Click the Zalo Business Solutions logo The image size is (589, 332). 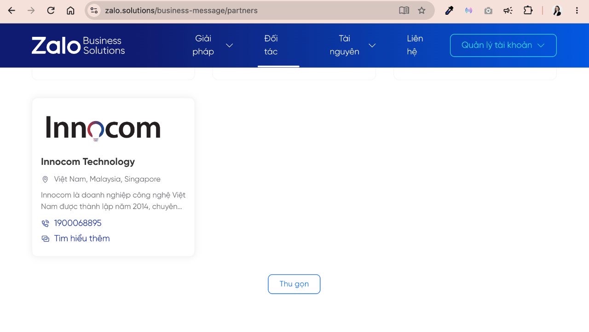78,46
